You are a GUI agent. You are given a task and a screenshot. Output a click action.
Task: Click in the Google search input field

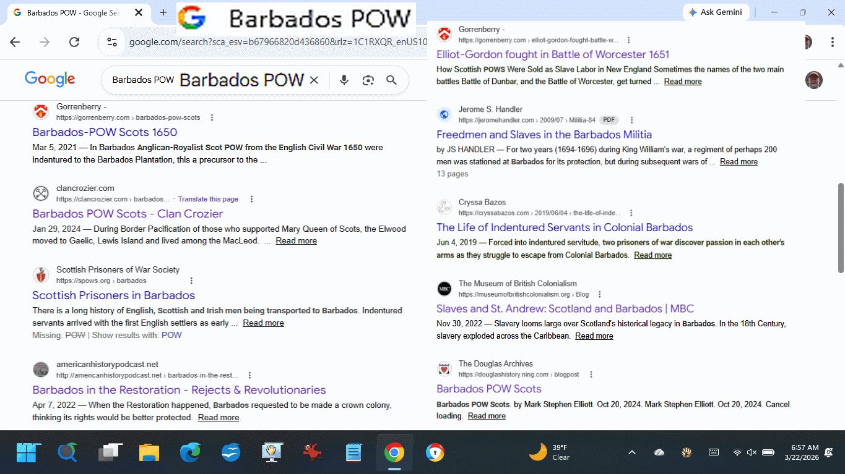pyautogui.click(x=142, y=80)
